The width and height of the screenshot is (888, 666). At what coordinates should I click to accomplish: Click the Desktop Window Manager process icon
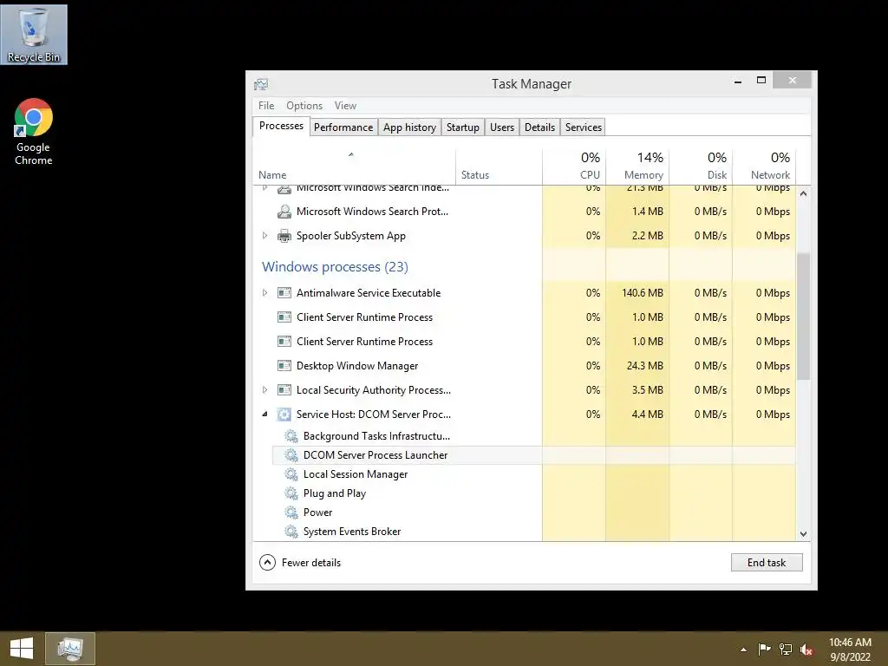(x=284, y=366)
